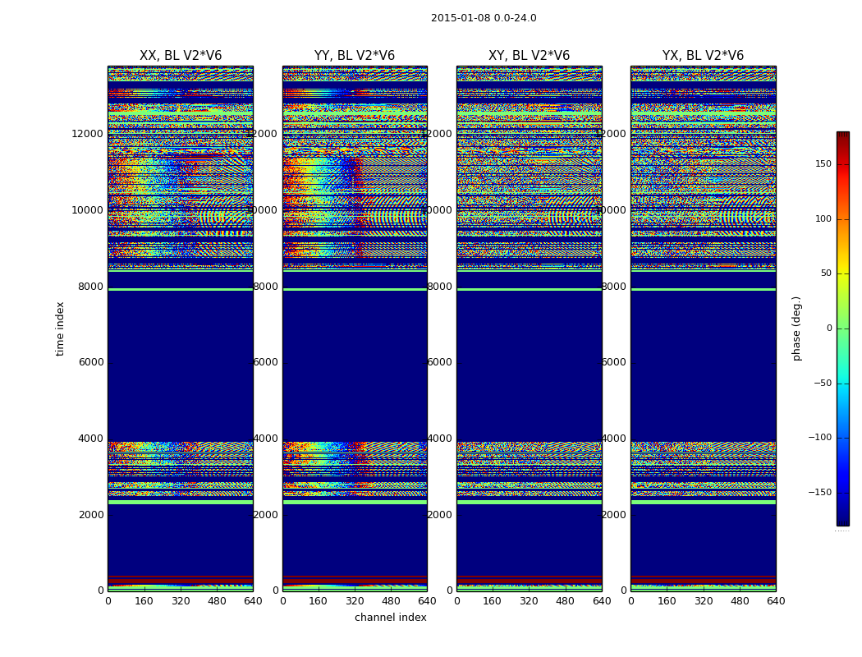Click the YX, BL V2*V6 subplot title
This screenshot has height=657, width=862.
pyautogui.click(x=703, y=56)
